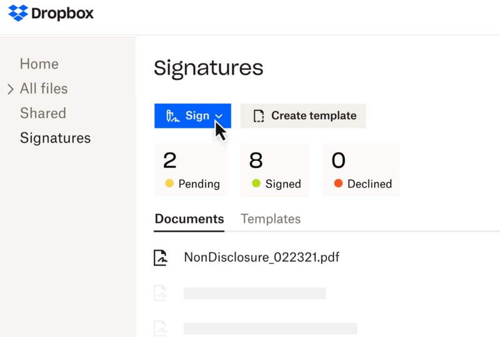
Task: Click the Dropbox logo icon
Action: coord(18,13)
